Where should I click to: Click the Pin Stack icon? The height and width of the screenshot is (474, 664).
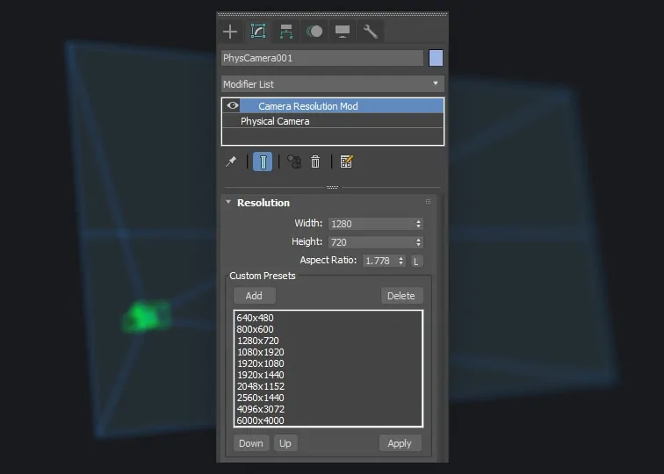pyautogui.click(x=231, y=162)
